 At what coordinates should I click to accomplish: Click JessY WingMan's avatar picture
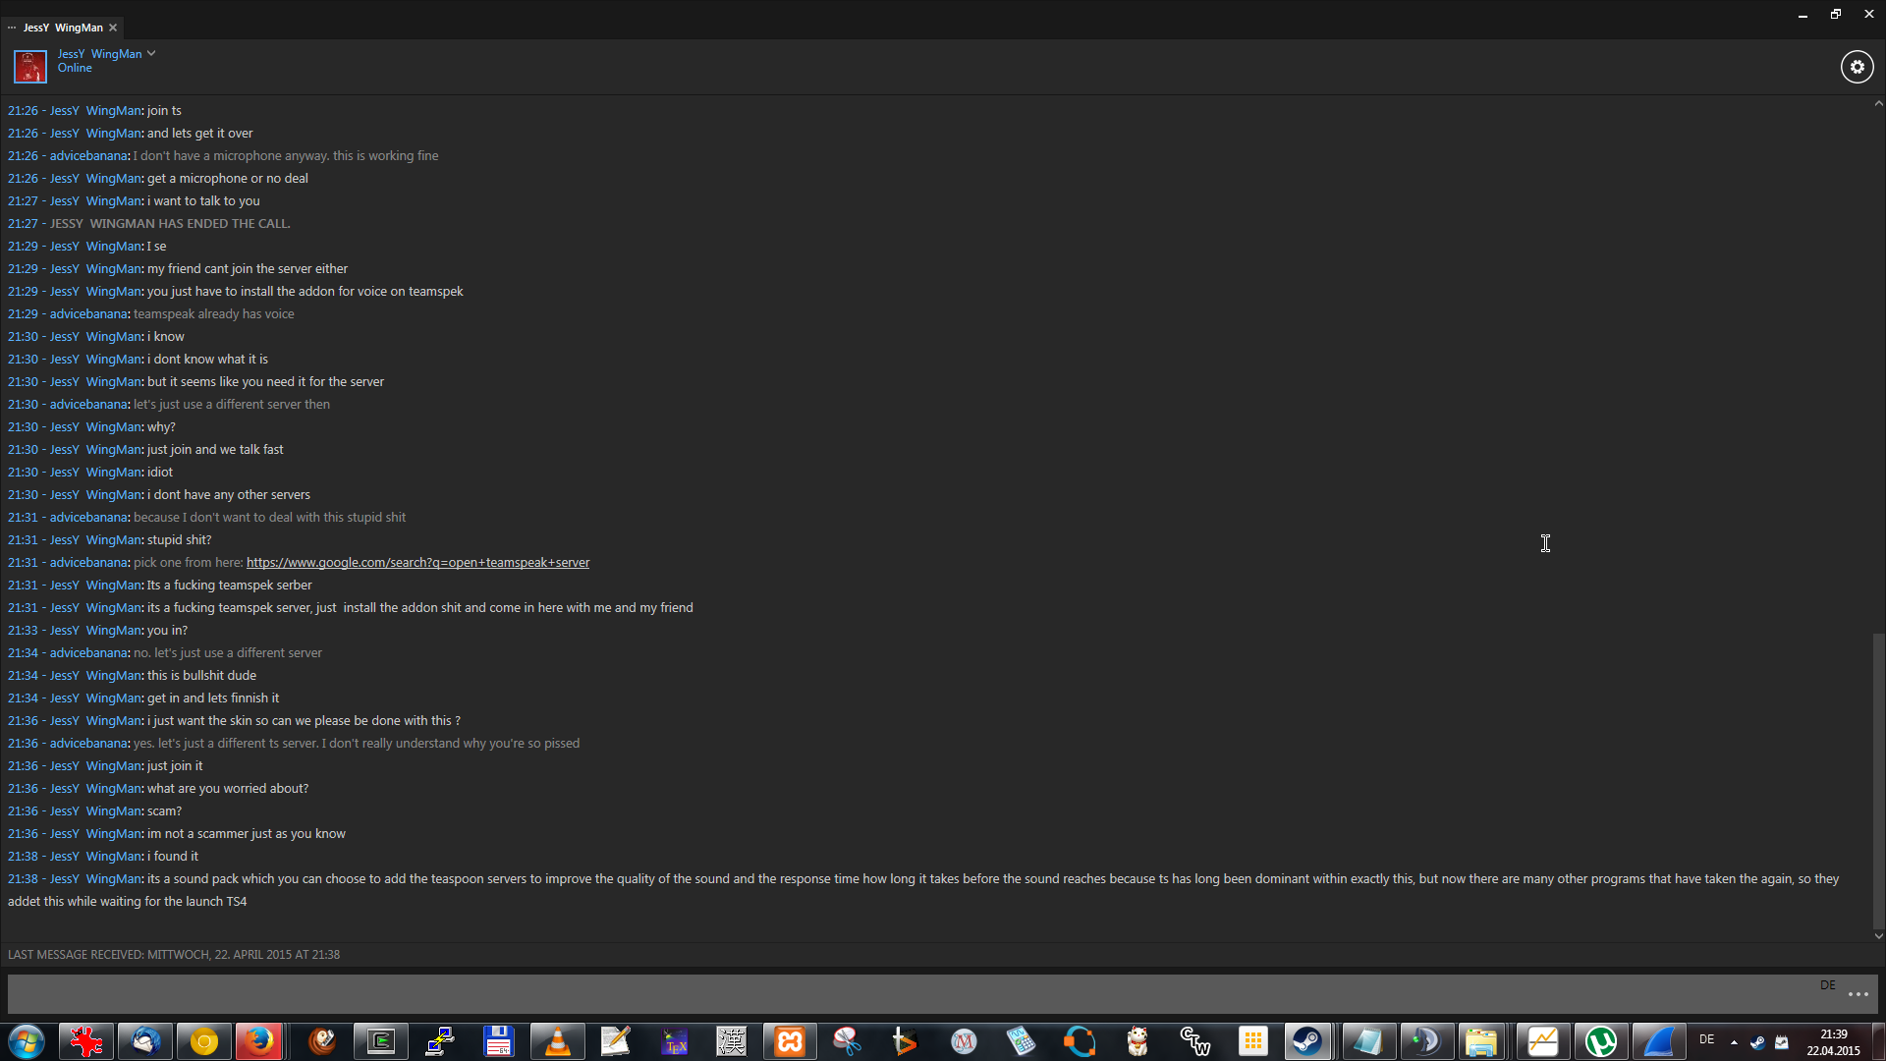click(29, 67)
